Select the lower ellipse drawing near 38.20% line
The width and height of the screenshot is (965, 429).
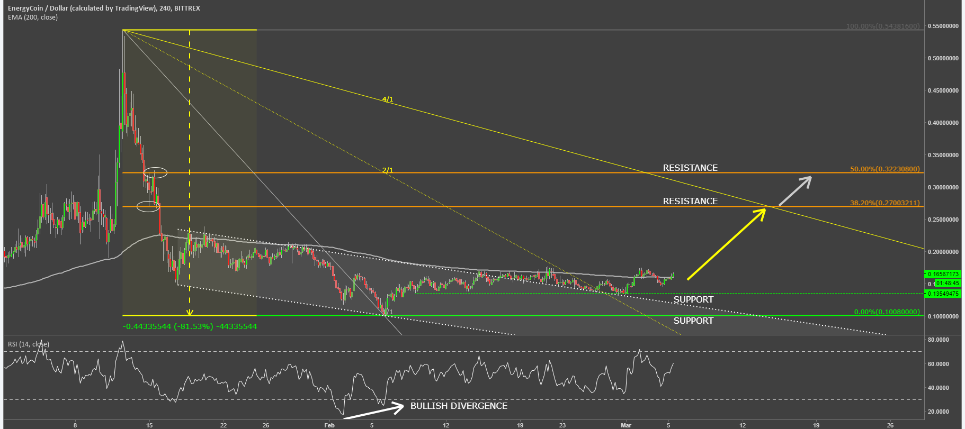[148, 206]
